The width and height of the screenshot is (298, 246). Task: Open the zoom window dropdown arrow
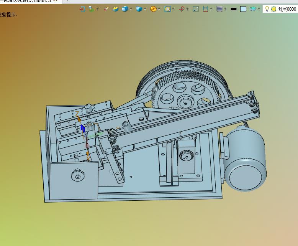pyautogui.click(x=174, y=9)
